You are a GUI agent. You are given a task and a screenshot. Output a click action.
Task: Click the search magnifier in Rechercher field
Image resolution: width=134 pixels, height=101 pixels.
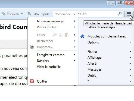(x=120, y=14)
